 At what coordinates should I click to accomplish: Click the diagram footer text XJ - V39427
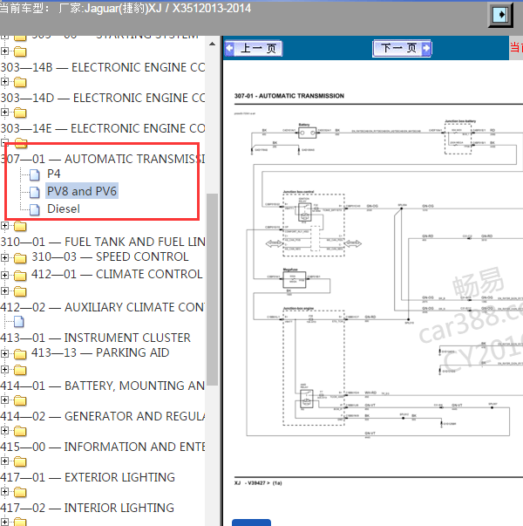click(258, 483)
